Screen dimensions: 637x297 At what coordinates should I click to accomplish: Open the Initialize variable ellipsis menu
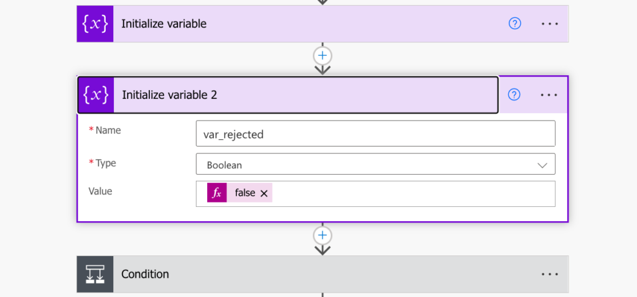pyautogui.click(x=550, y=24)
